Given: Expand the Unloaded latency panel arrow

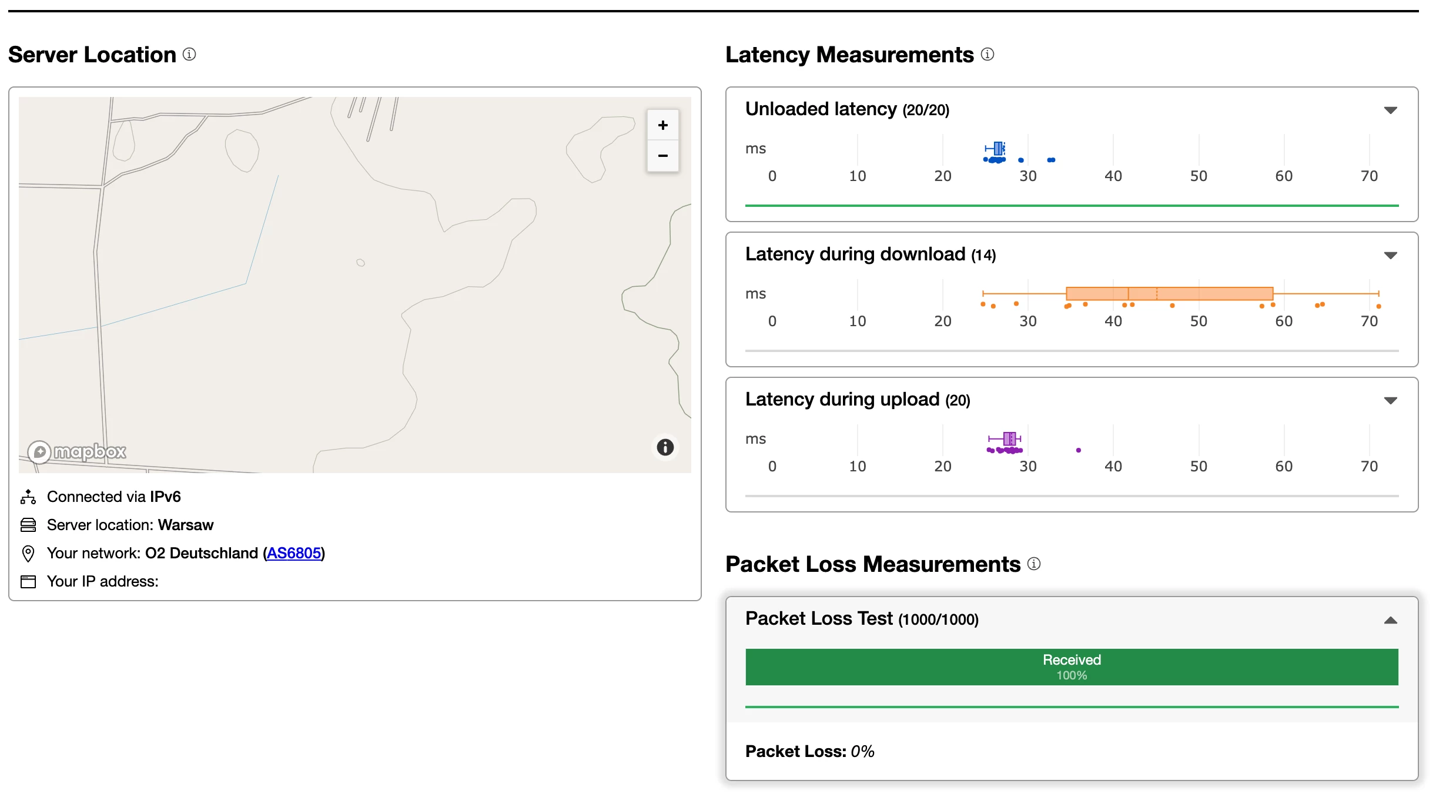Looking at the screenshot, I should coord(1390,110).
